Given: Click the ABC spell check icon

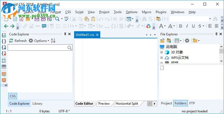Looking at the screenshot, I should coord(66,19).
